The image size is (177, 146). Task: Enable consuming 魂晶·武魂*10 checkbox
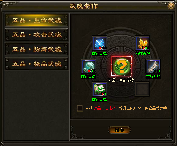tap(80, 108)
